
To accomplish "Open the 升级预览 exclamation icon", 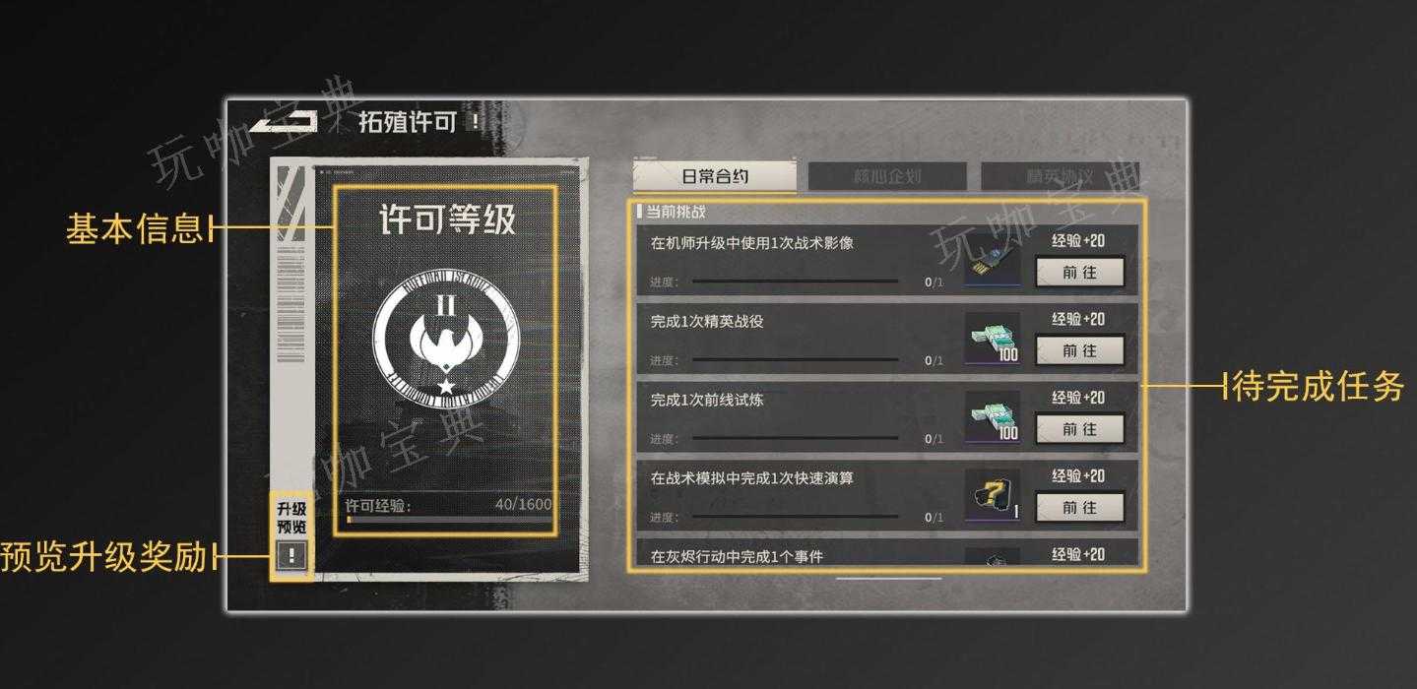I will (x=291, y=557).
